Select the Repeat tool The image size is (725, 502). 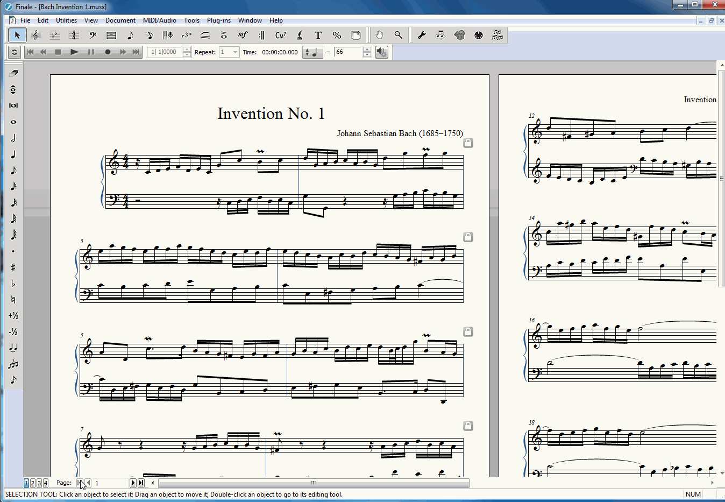pyautogui.click(x=261, y=36)
